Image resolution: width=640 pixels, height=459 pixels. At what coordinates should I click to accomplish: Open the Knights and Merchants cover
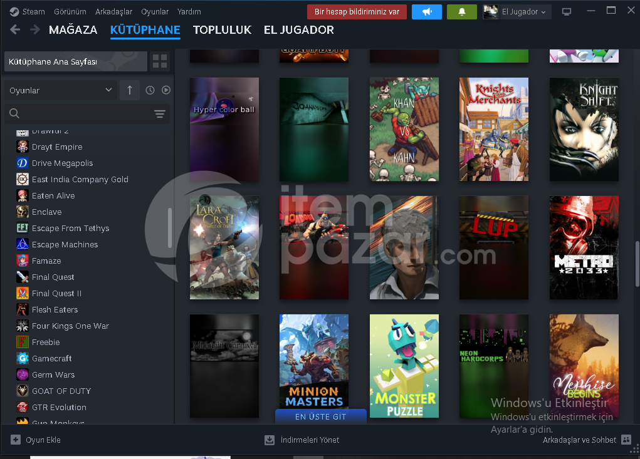tap(494, 129)
